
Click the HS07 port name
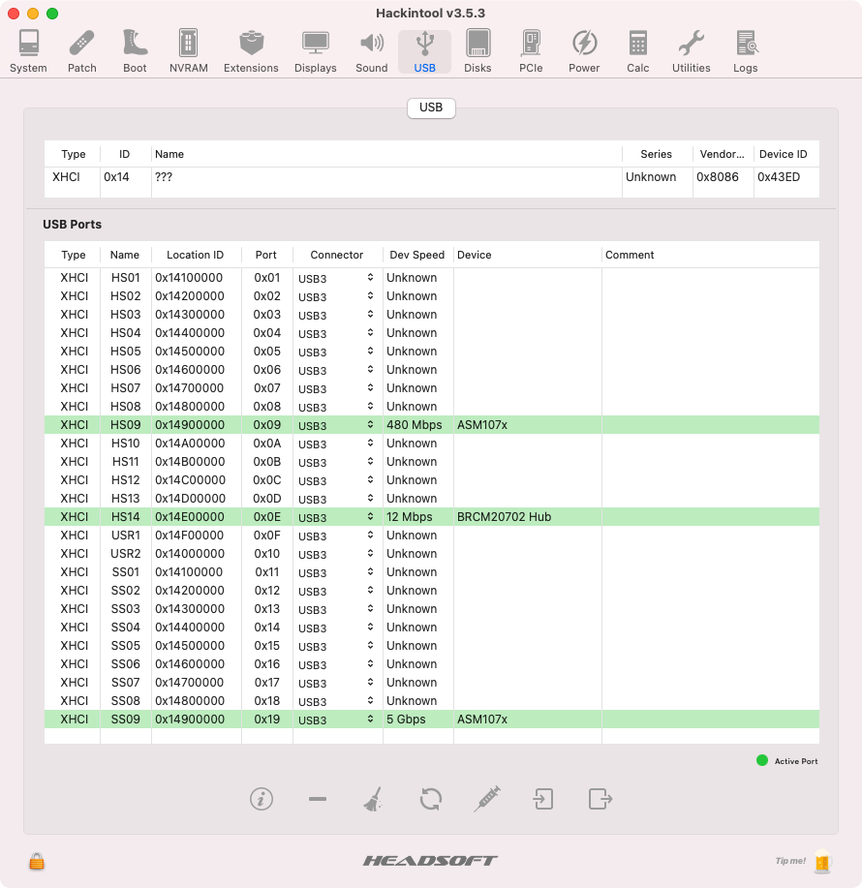[125, 388]
